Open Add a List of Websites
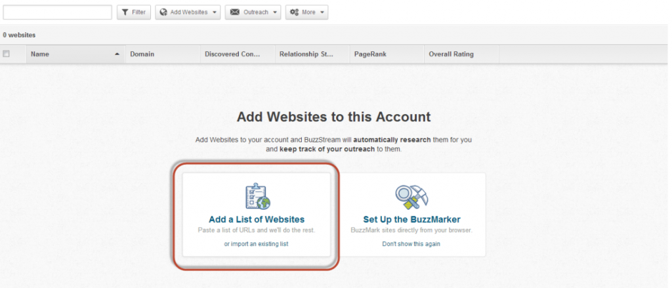Screen dimensions: 672x288 pyautogui.click(x=257, y=219)
